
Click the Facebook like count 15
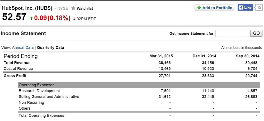pos(259,8)
